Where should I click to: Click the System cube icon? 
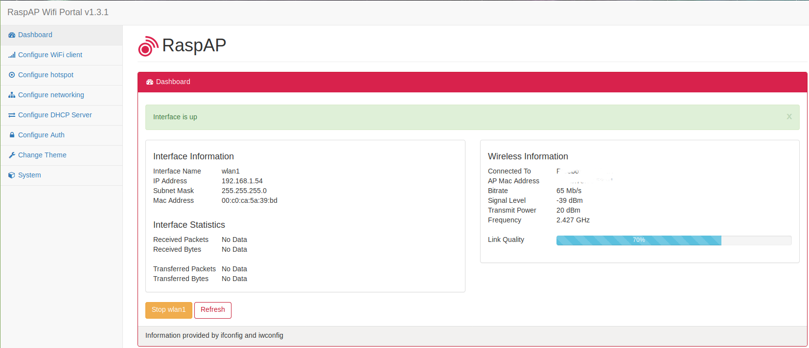point(12,175)
